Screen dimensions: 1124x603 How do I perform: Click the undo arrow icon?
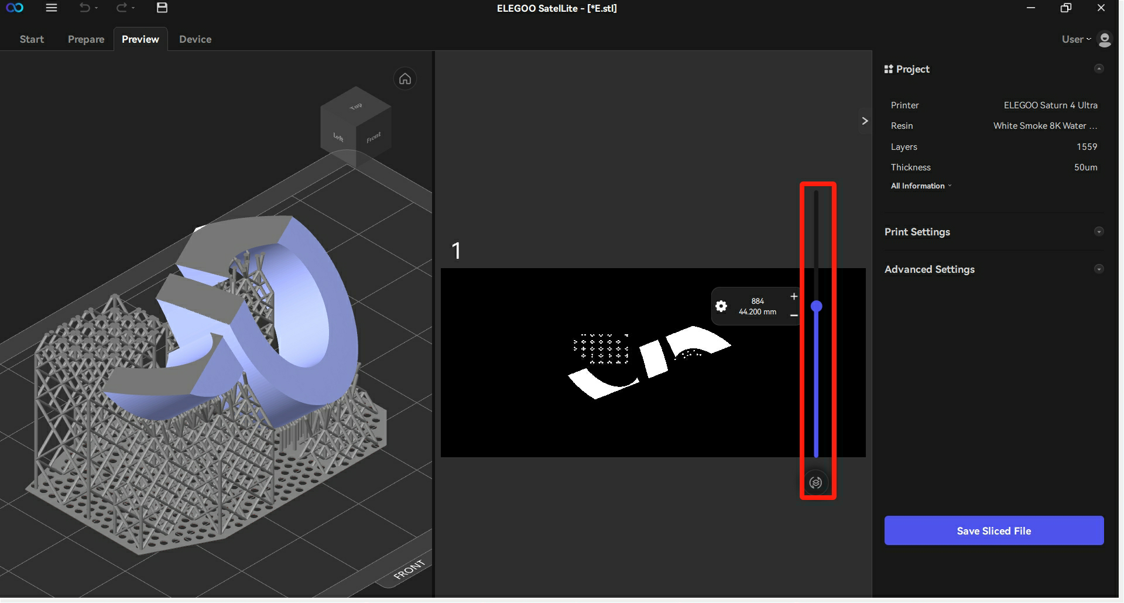[x=85, y=8]
